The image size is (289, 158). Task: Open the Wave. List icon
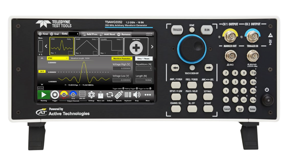click(101, 95)
